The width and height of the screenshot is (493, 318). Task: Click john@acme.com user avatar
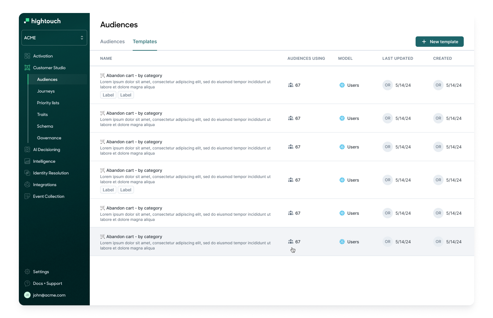pyautogui.click(x=27, y=295)
